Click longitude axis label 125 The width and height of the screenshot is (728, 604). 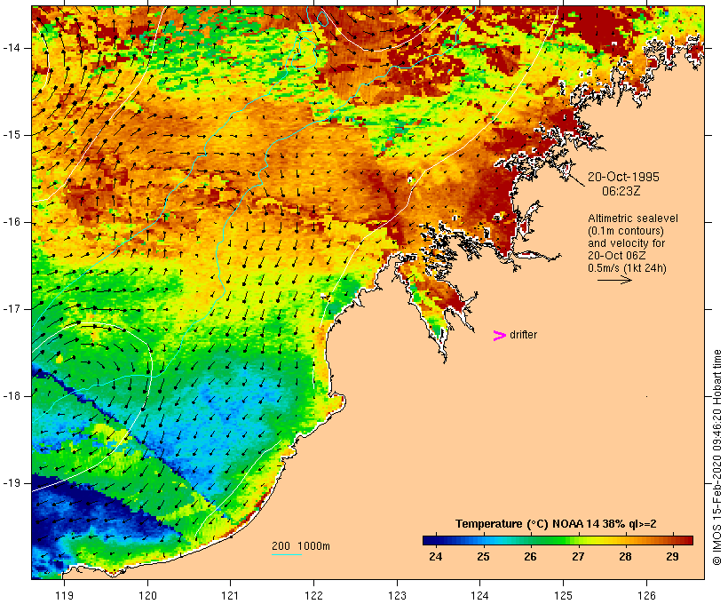[563, 595]
